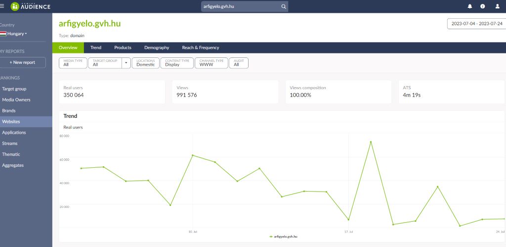506x247 pixels.
Task: Switch to the Trend tab
Action: click(x=96, y=48)
